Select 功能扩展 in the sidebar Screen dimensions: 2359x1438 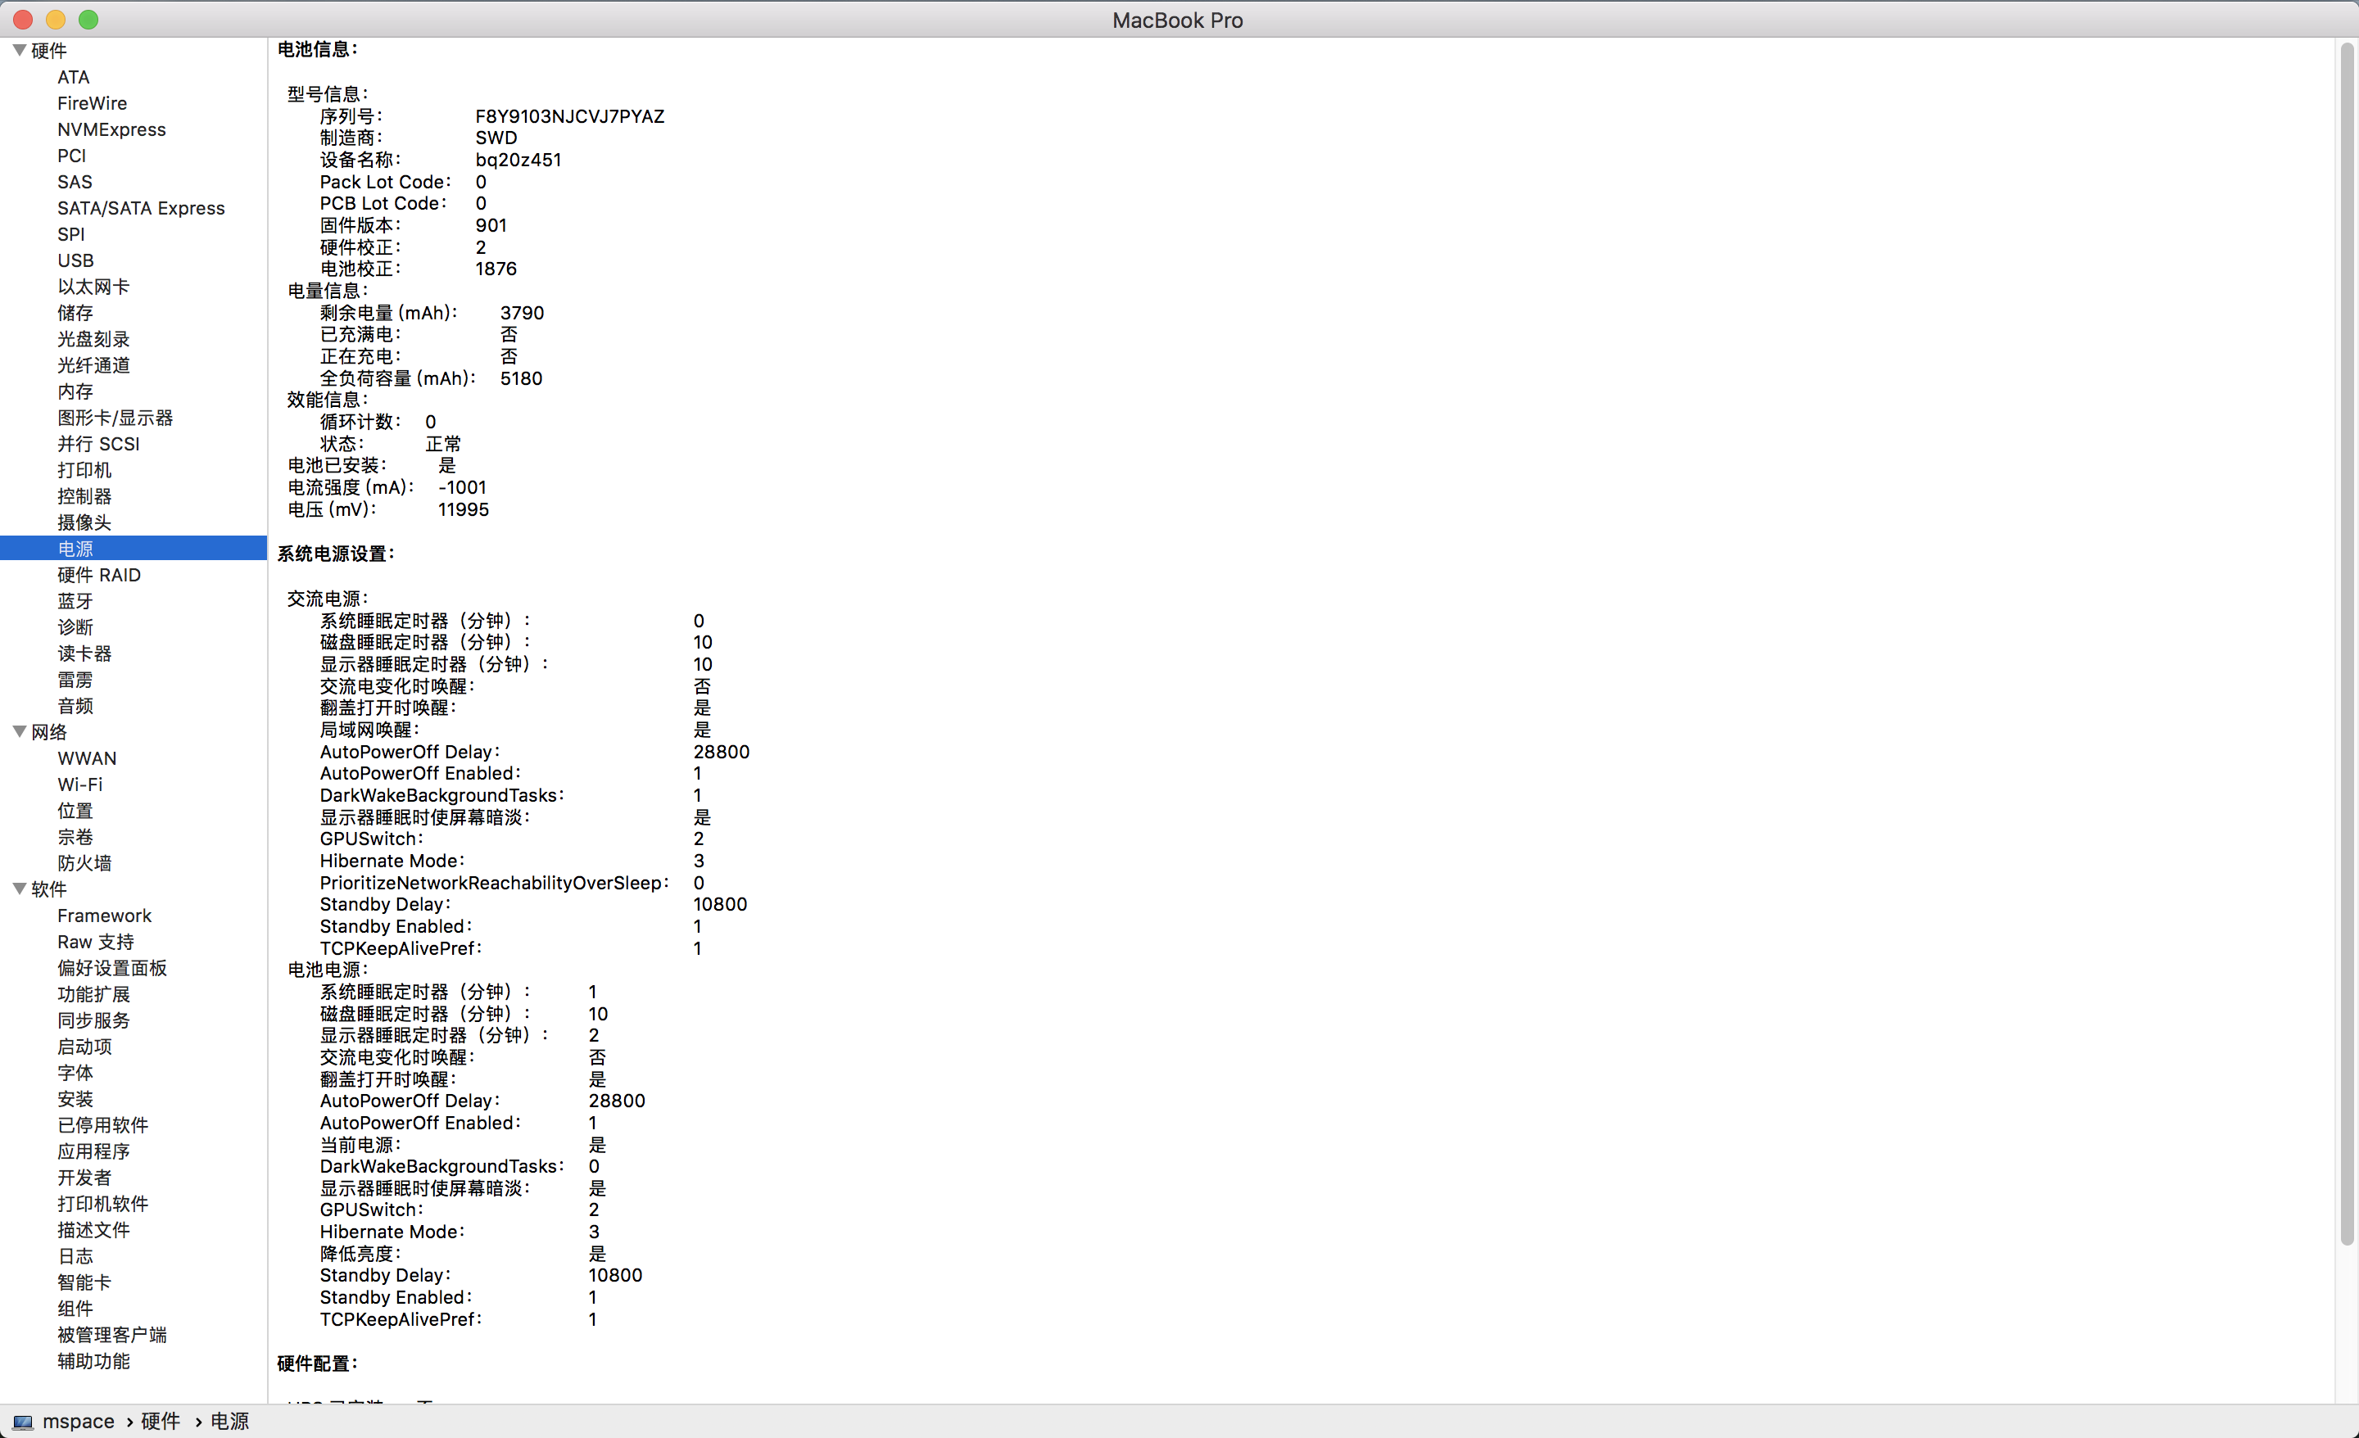coord(94,994)
